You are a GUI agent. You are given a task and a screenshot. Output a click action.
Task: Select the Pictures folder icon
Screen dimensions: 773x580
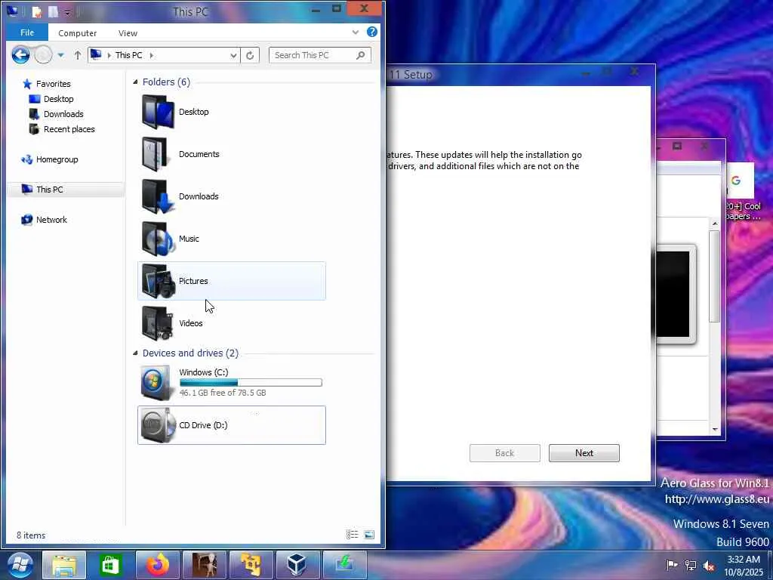pos(158,281)
